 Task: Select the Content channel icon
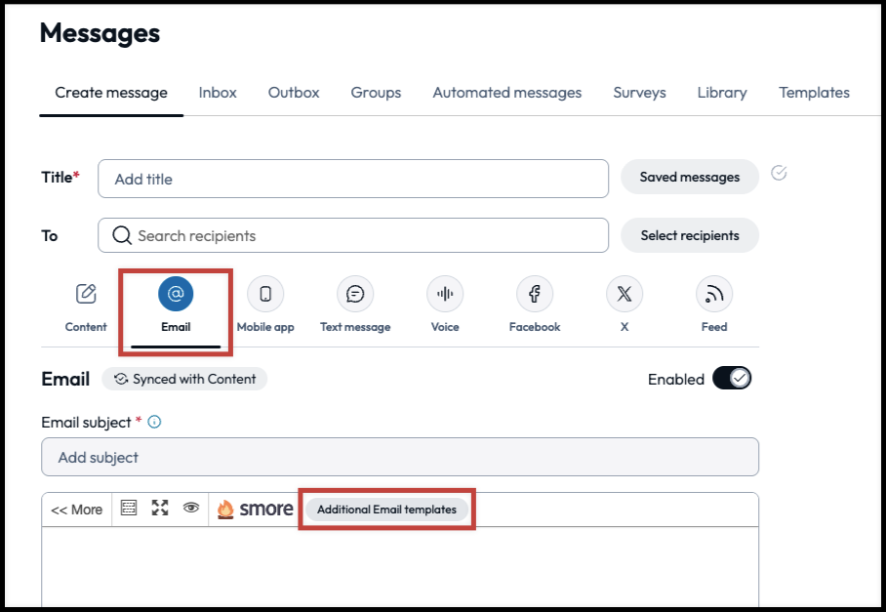pos(86,293)
